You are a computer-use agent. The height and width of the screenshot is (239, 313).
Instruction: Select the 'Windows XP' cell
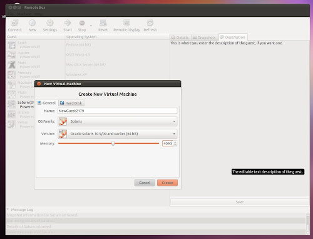click(76, 74)
